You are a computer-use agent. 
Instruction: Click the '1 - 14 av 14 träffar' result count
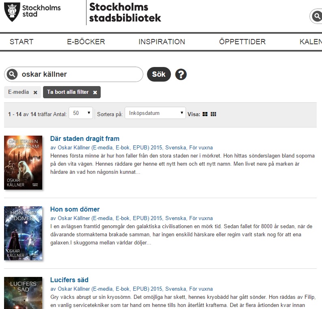[30, 114]
